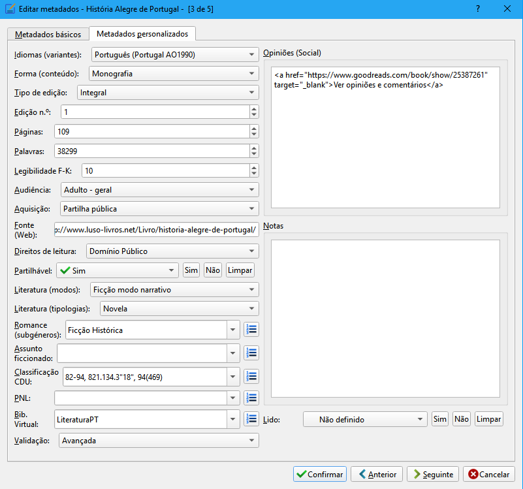
Task: Click the Edição n.º number field
Action: (x=155, y=112)
